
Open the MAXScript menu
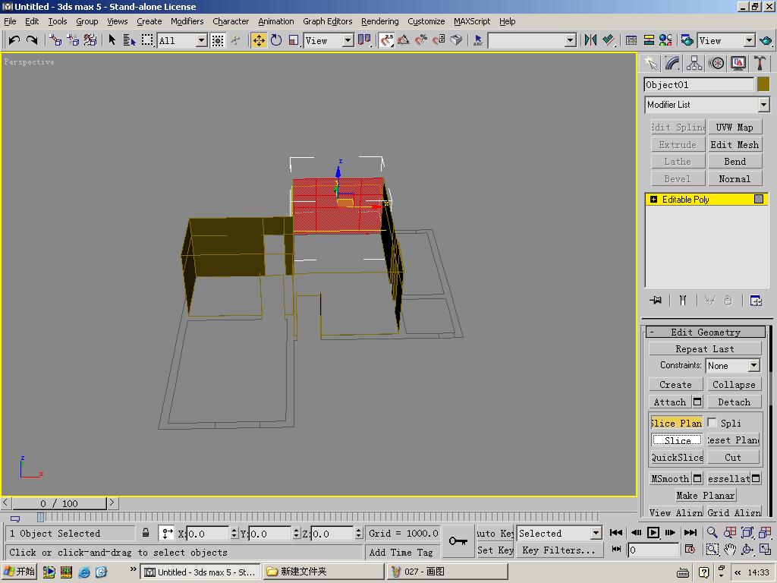(x=472, y=21)
